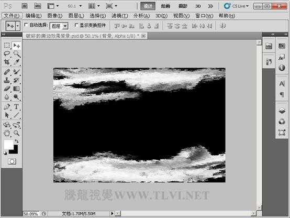290x218 pixels.
Task: Select the Line tool
Action: pos(17,115)
